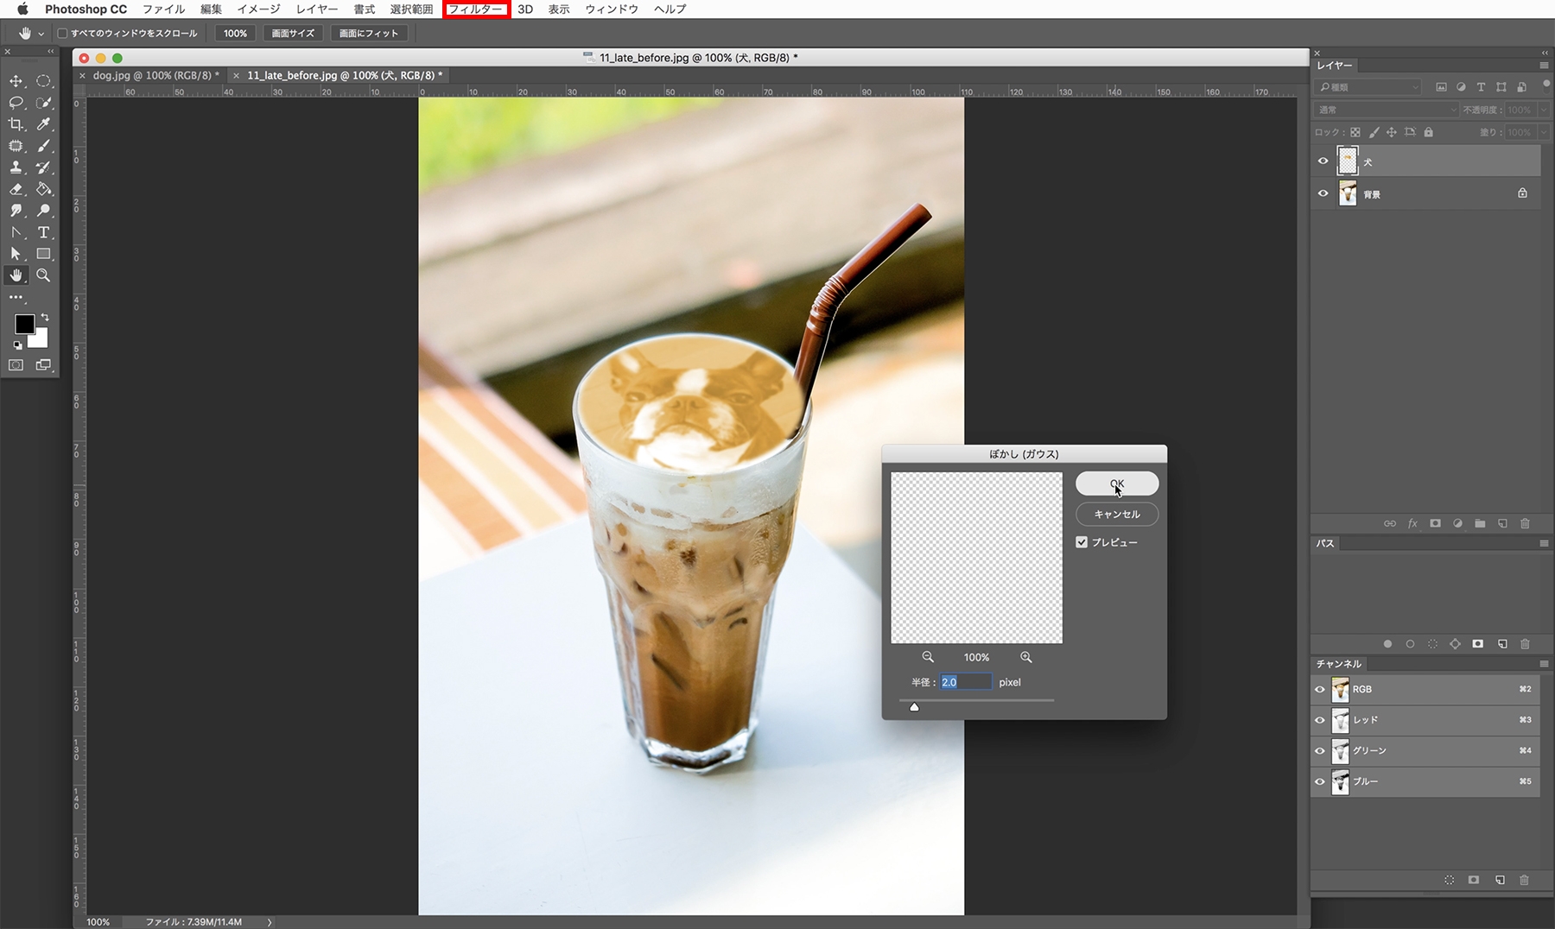Confirm Gaussian Blur with OK
Screen dimensions: 1555x929
coord(1117,483)
